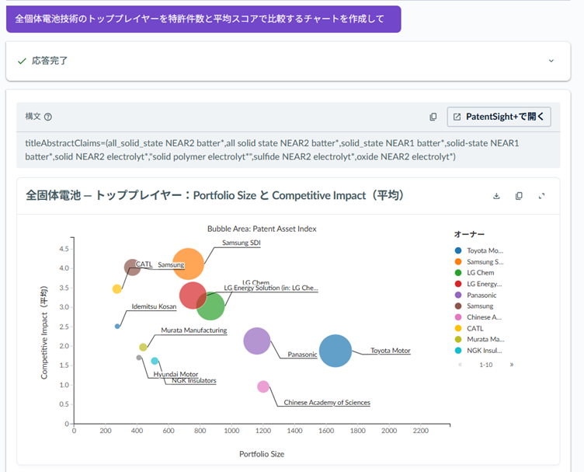Viewport: 584px width, 472px height.
Task: Select the NGK Insulators cyan bubble
Action: click(x=155, y=361)
